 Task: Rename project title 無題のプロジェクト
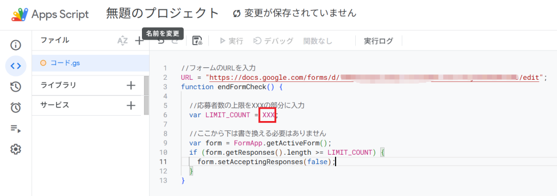click(x=162, y=14)
